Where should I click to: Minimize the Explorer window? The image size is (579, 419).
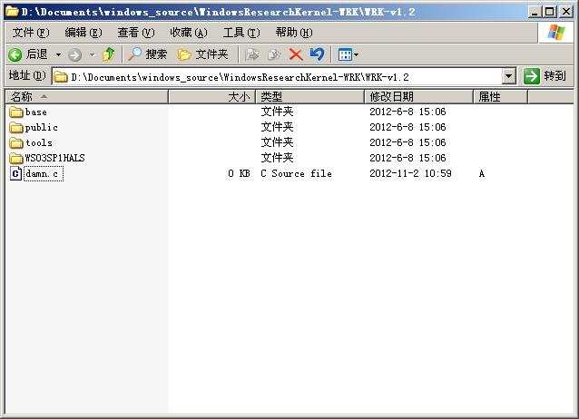[x=535, y=12]
